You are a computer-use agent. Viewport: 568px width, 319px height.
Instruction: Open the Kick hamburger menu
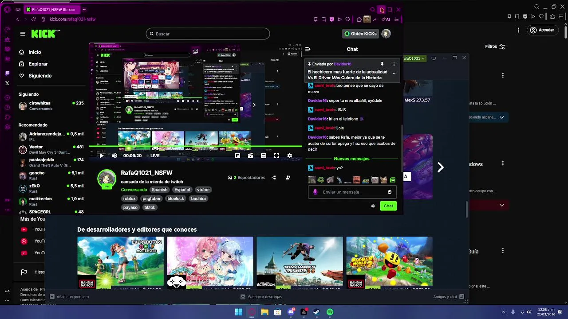click(23, 34)
